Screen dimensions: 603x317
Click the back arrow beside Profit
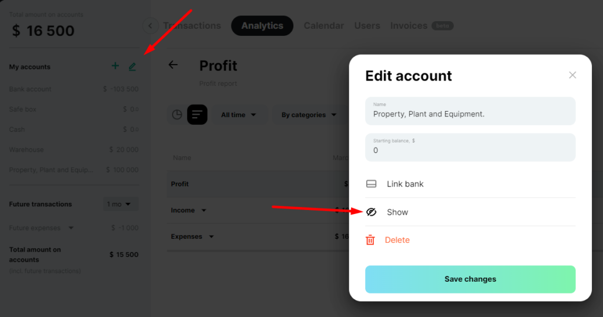tap(173, 65)
